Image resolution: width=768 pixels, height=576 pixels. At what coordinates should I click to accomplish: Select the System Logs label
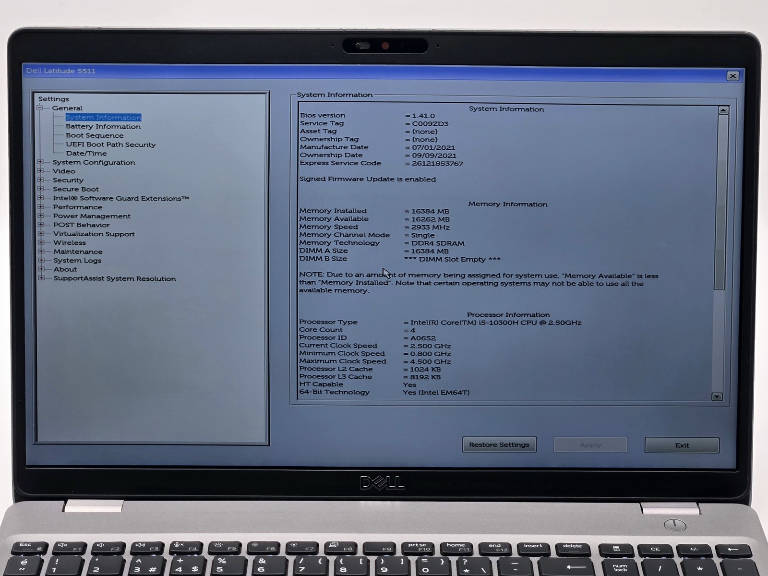pyautogui.click(x=77, y=261)
